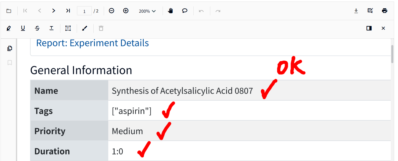
Task: Click the page number input field
Action: click(x=84, y=11)
